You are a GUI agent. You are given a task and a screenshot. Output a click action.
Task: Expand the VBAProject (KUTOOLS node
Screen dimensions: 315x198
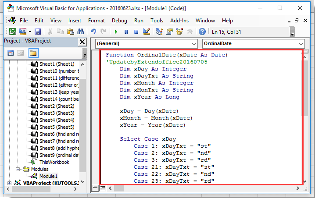[x=9, y=183]
